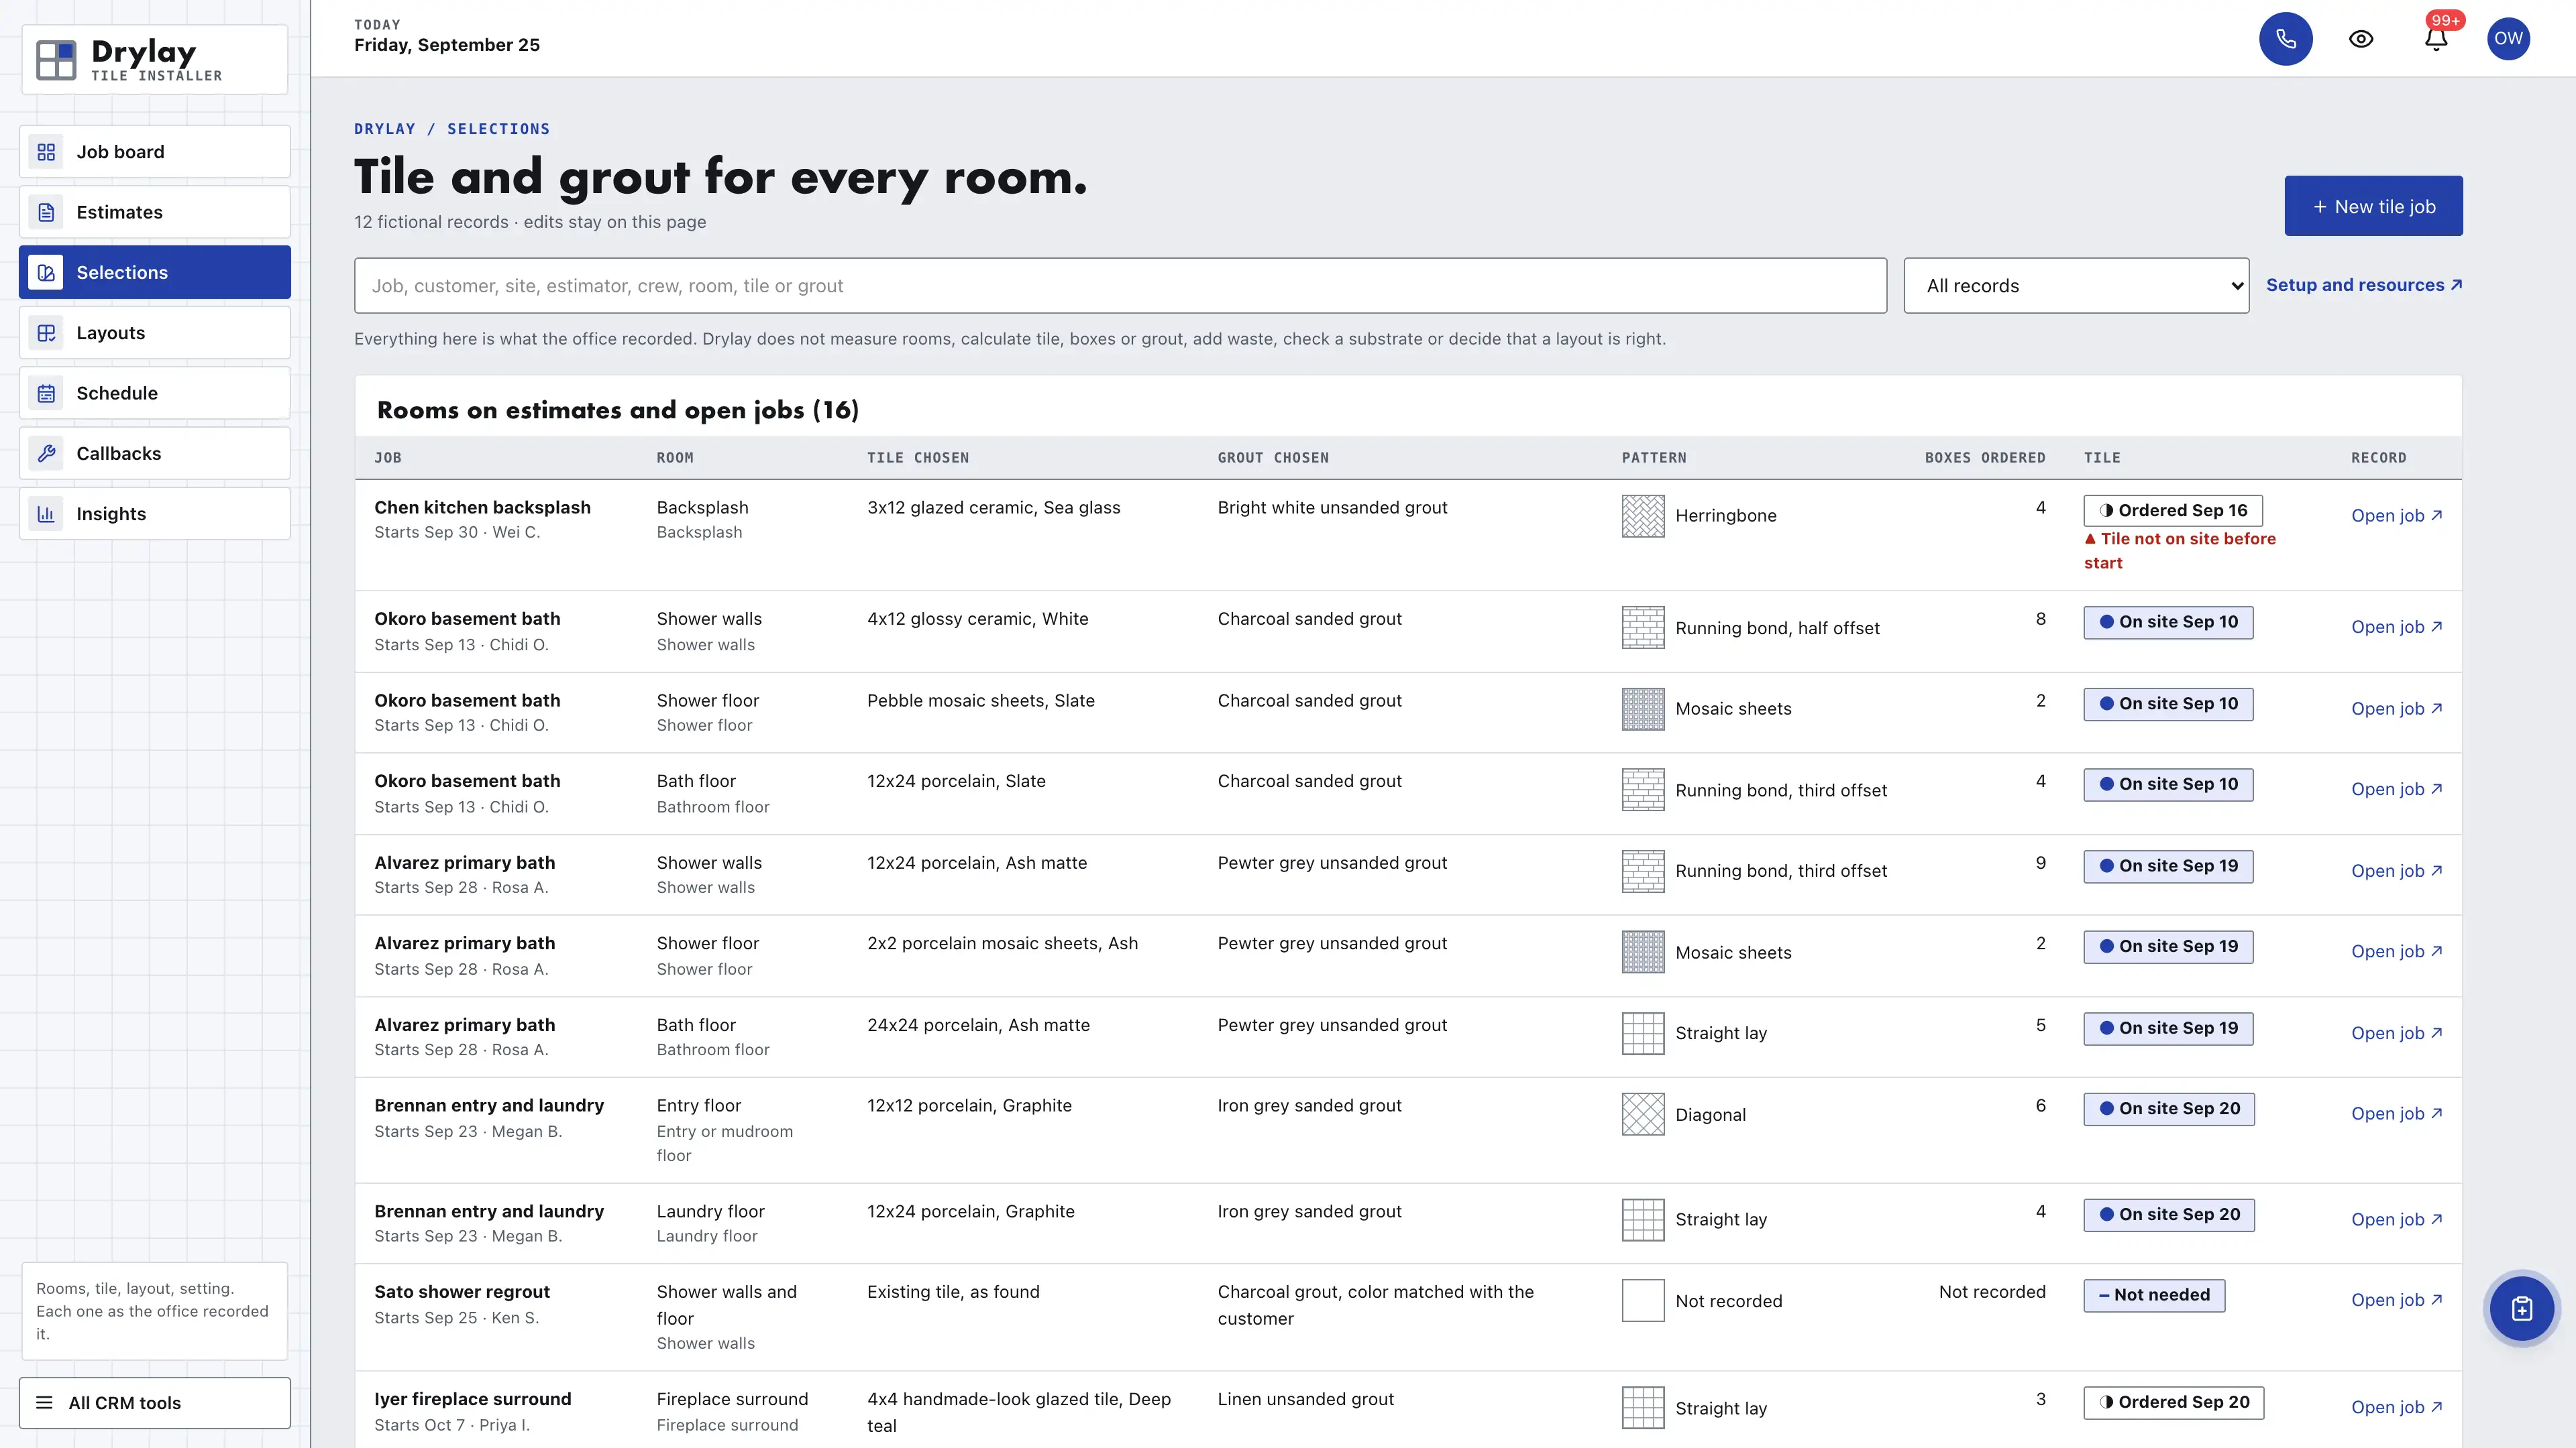
Task: Click On site Sep 10 badge for Okoro Shower walls
Action: [x=2168, y=623]
